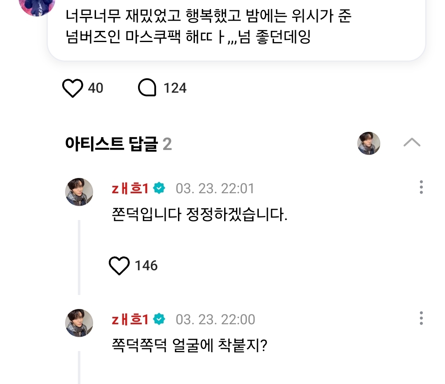Open more options for the 22:00 reply

pyautogui.click(x=421, y=318)
